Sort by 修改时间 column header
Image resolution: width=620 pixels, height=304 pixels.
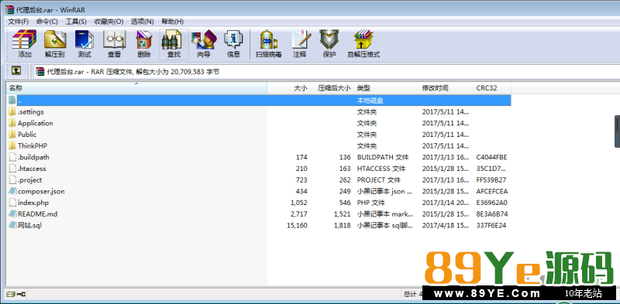(x=446, y=88)
